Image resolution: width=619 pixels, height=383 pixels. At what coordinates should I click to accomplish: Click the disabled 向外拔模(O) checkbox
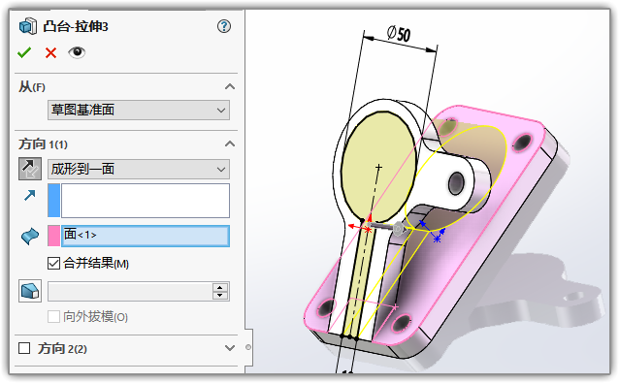click(53, 316)
